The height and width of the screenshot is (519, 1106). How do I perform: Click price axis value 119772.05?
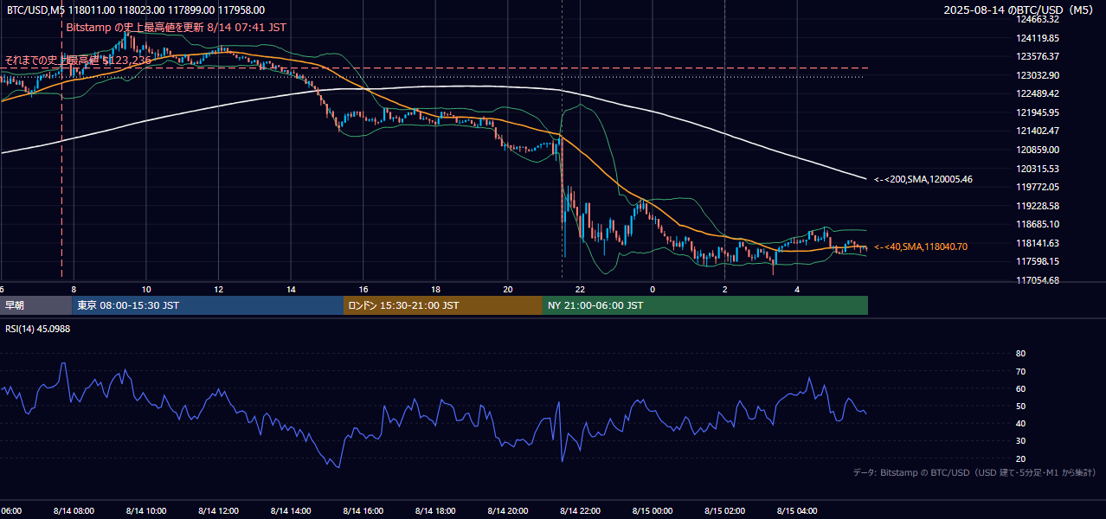click(x=1038, y=187)
